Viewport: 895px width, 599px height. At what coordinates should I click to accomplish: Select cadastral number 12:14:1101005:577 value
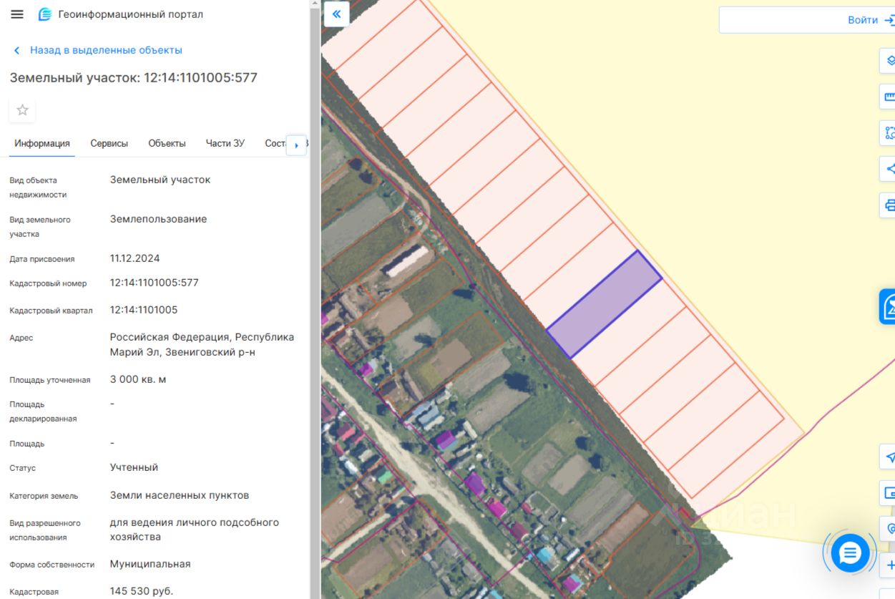[x=155, y=283]
